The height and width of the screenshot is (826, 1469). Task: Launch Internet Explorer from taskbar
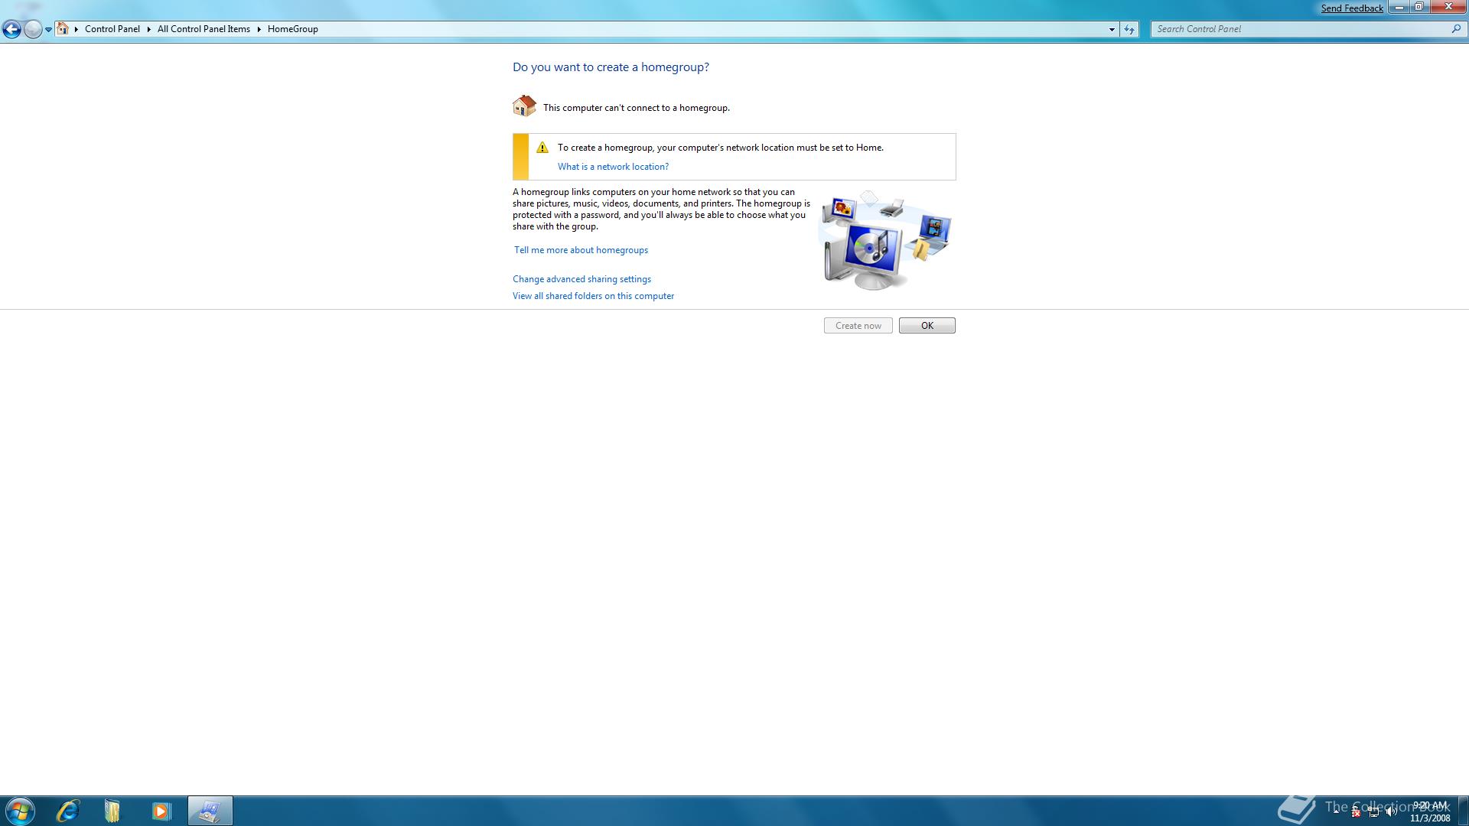tap(67, 811)
